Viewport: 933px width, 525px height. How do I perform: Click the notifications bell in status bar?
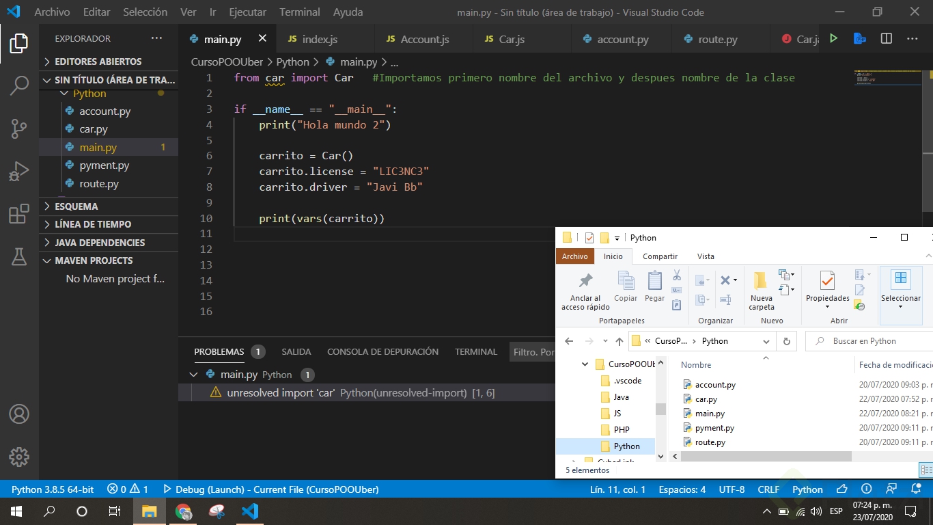[915, 489]
